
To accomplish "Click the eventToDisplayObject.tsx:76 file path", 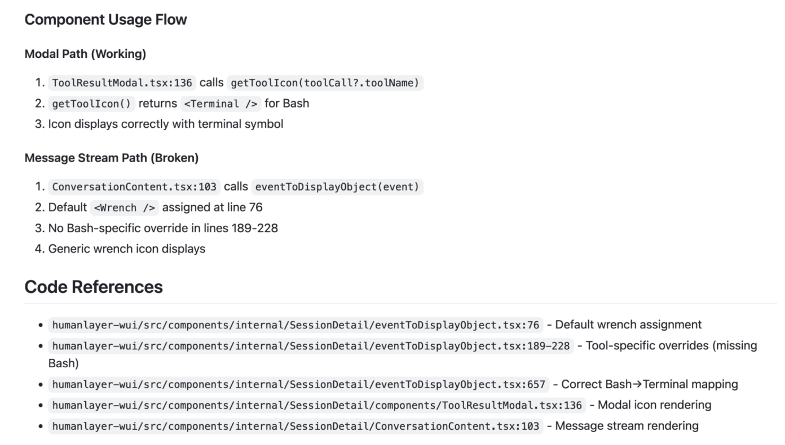I will (296, 325).
